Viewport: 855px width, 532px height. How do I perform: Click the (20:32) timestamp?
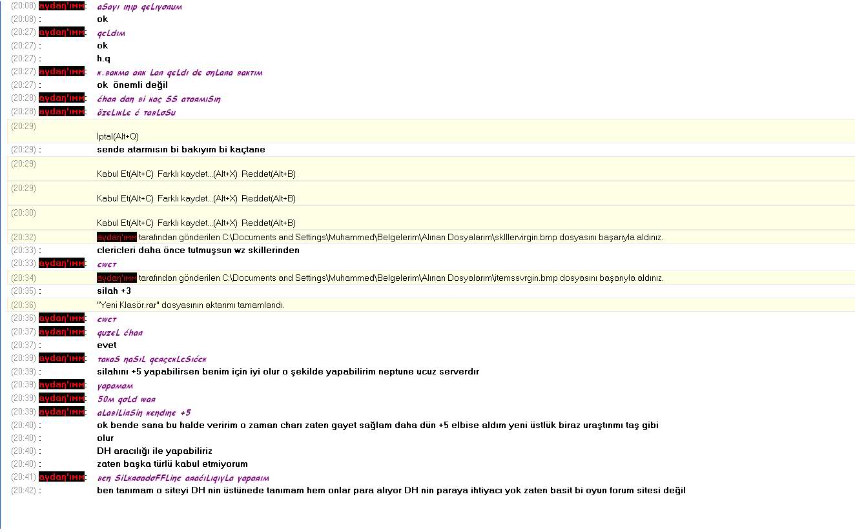[23, 238]
